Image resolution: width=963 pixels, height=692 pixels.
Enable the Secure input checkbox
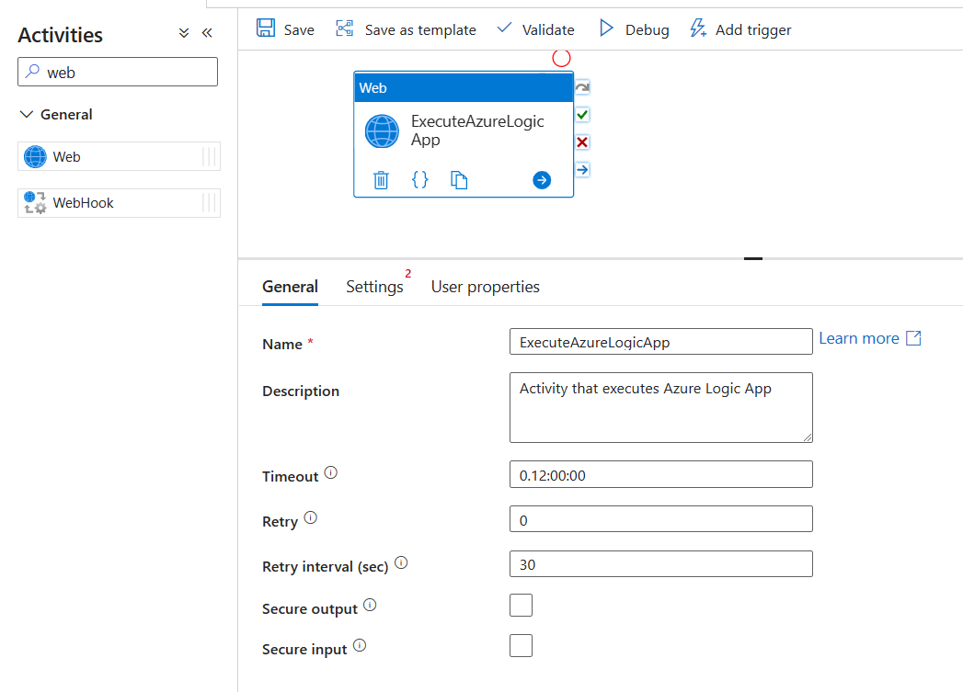[x=521, y=646]
